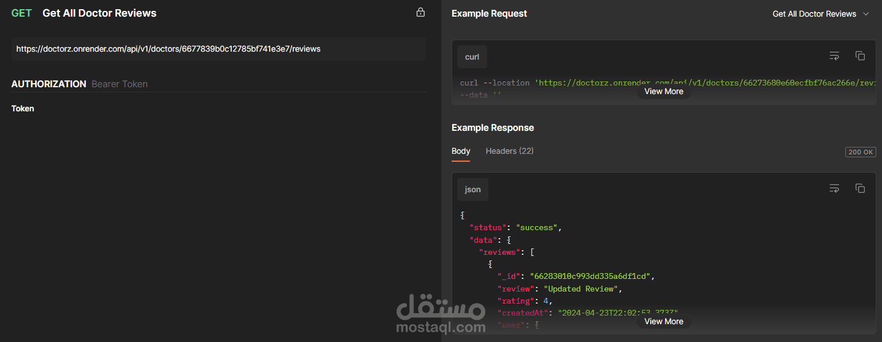Viewport: 882px width, 342px height.
Task: Click the curl --location command line
Action: click(x=667, y=83)
